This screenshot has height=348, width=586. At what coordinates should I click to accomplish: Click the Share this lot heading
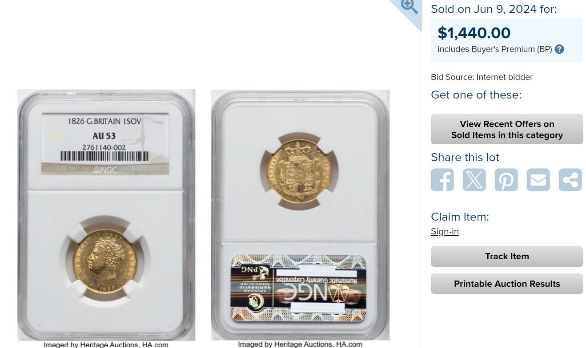[465, 158]
